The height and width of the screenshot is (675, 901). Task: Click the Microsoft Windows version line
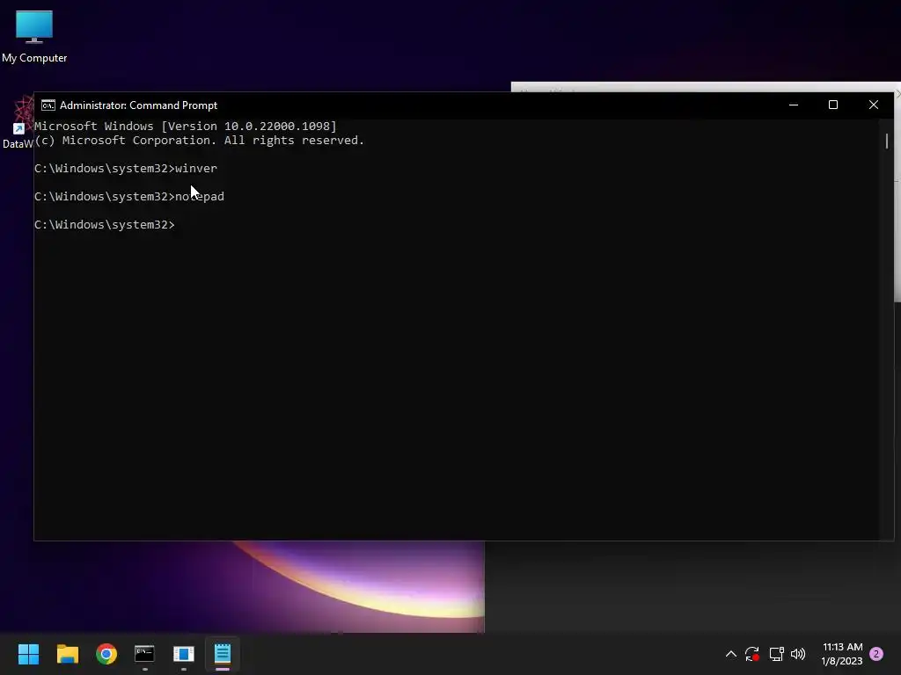click(185, 127)
